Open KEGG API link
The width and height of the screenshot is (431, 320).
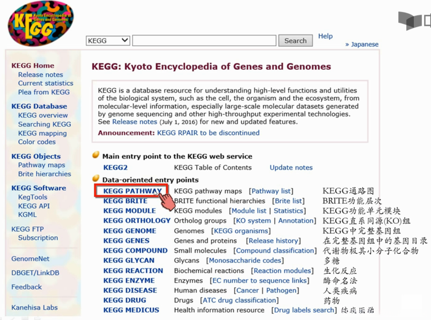(x=34, y=206)
